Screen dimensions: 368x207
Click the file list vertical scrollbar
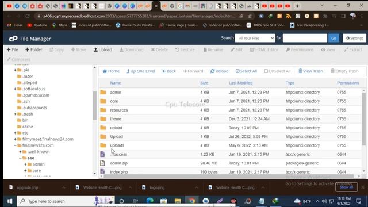click(x=364, y=120)
